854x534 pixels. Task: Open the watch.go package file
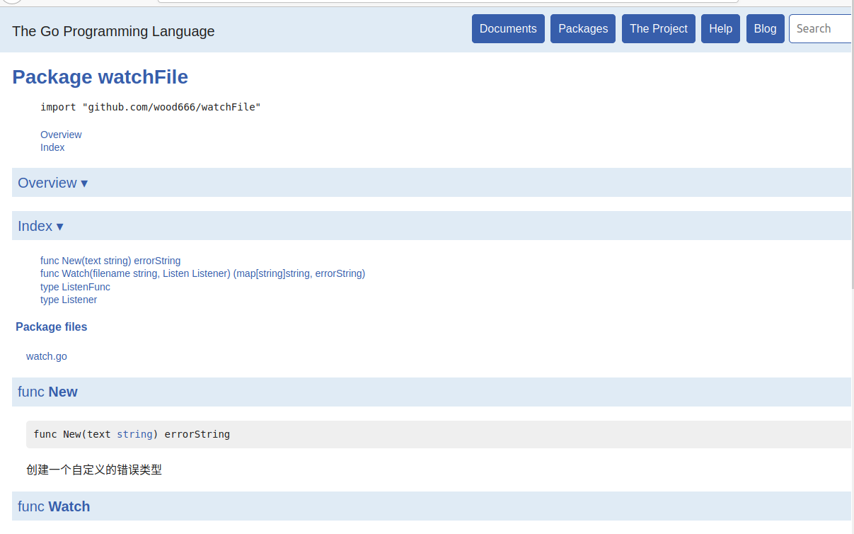(x=47, y=356)
